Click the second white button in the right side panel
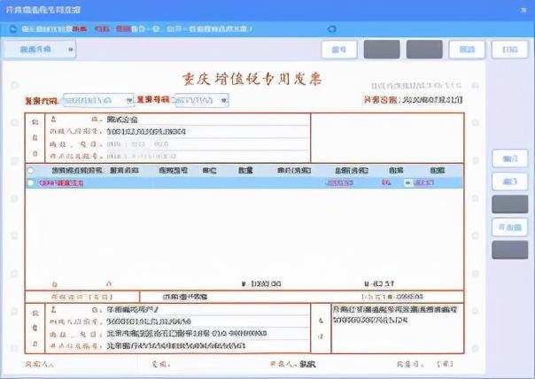The width and height of the screenshot is (535, 379). click(x=510, y=182)
